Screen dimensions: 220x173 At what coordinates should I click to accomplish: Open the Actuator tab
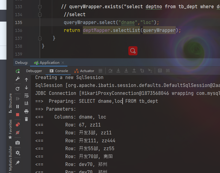[x=84, y=71]
